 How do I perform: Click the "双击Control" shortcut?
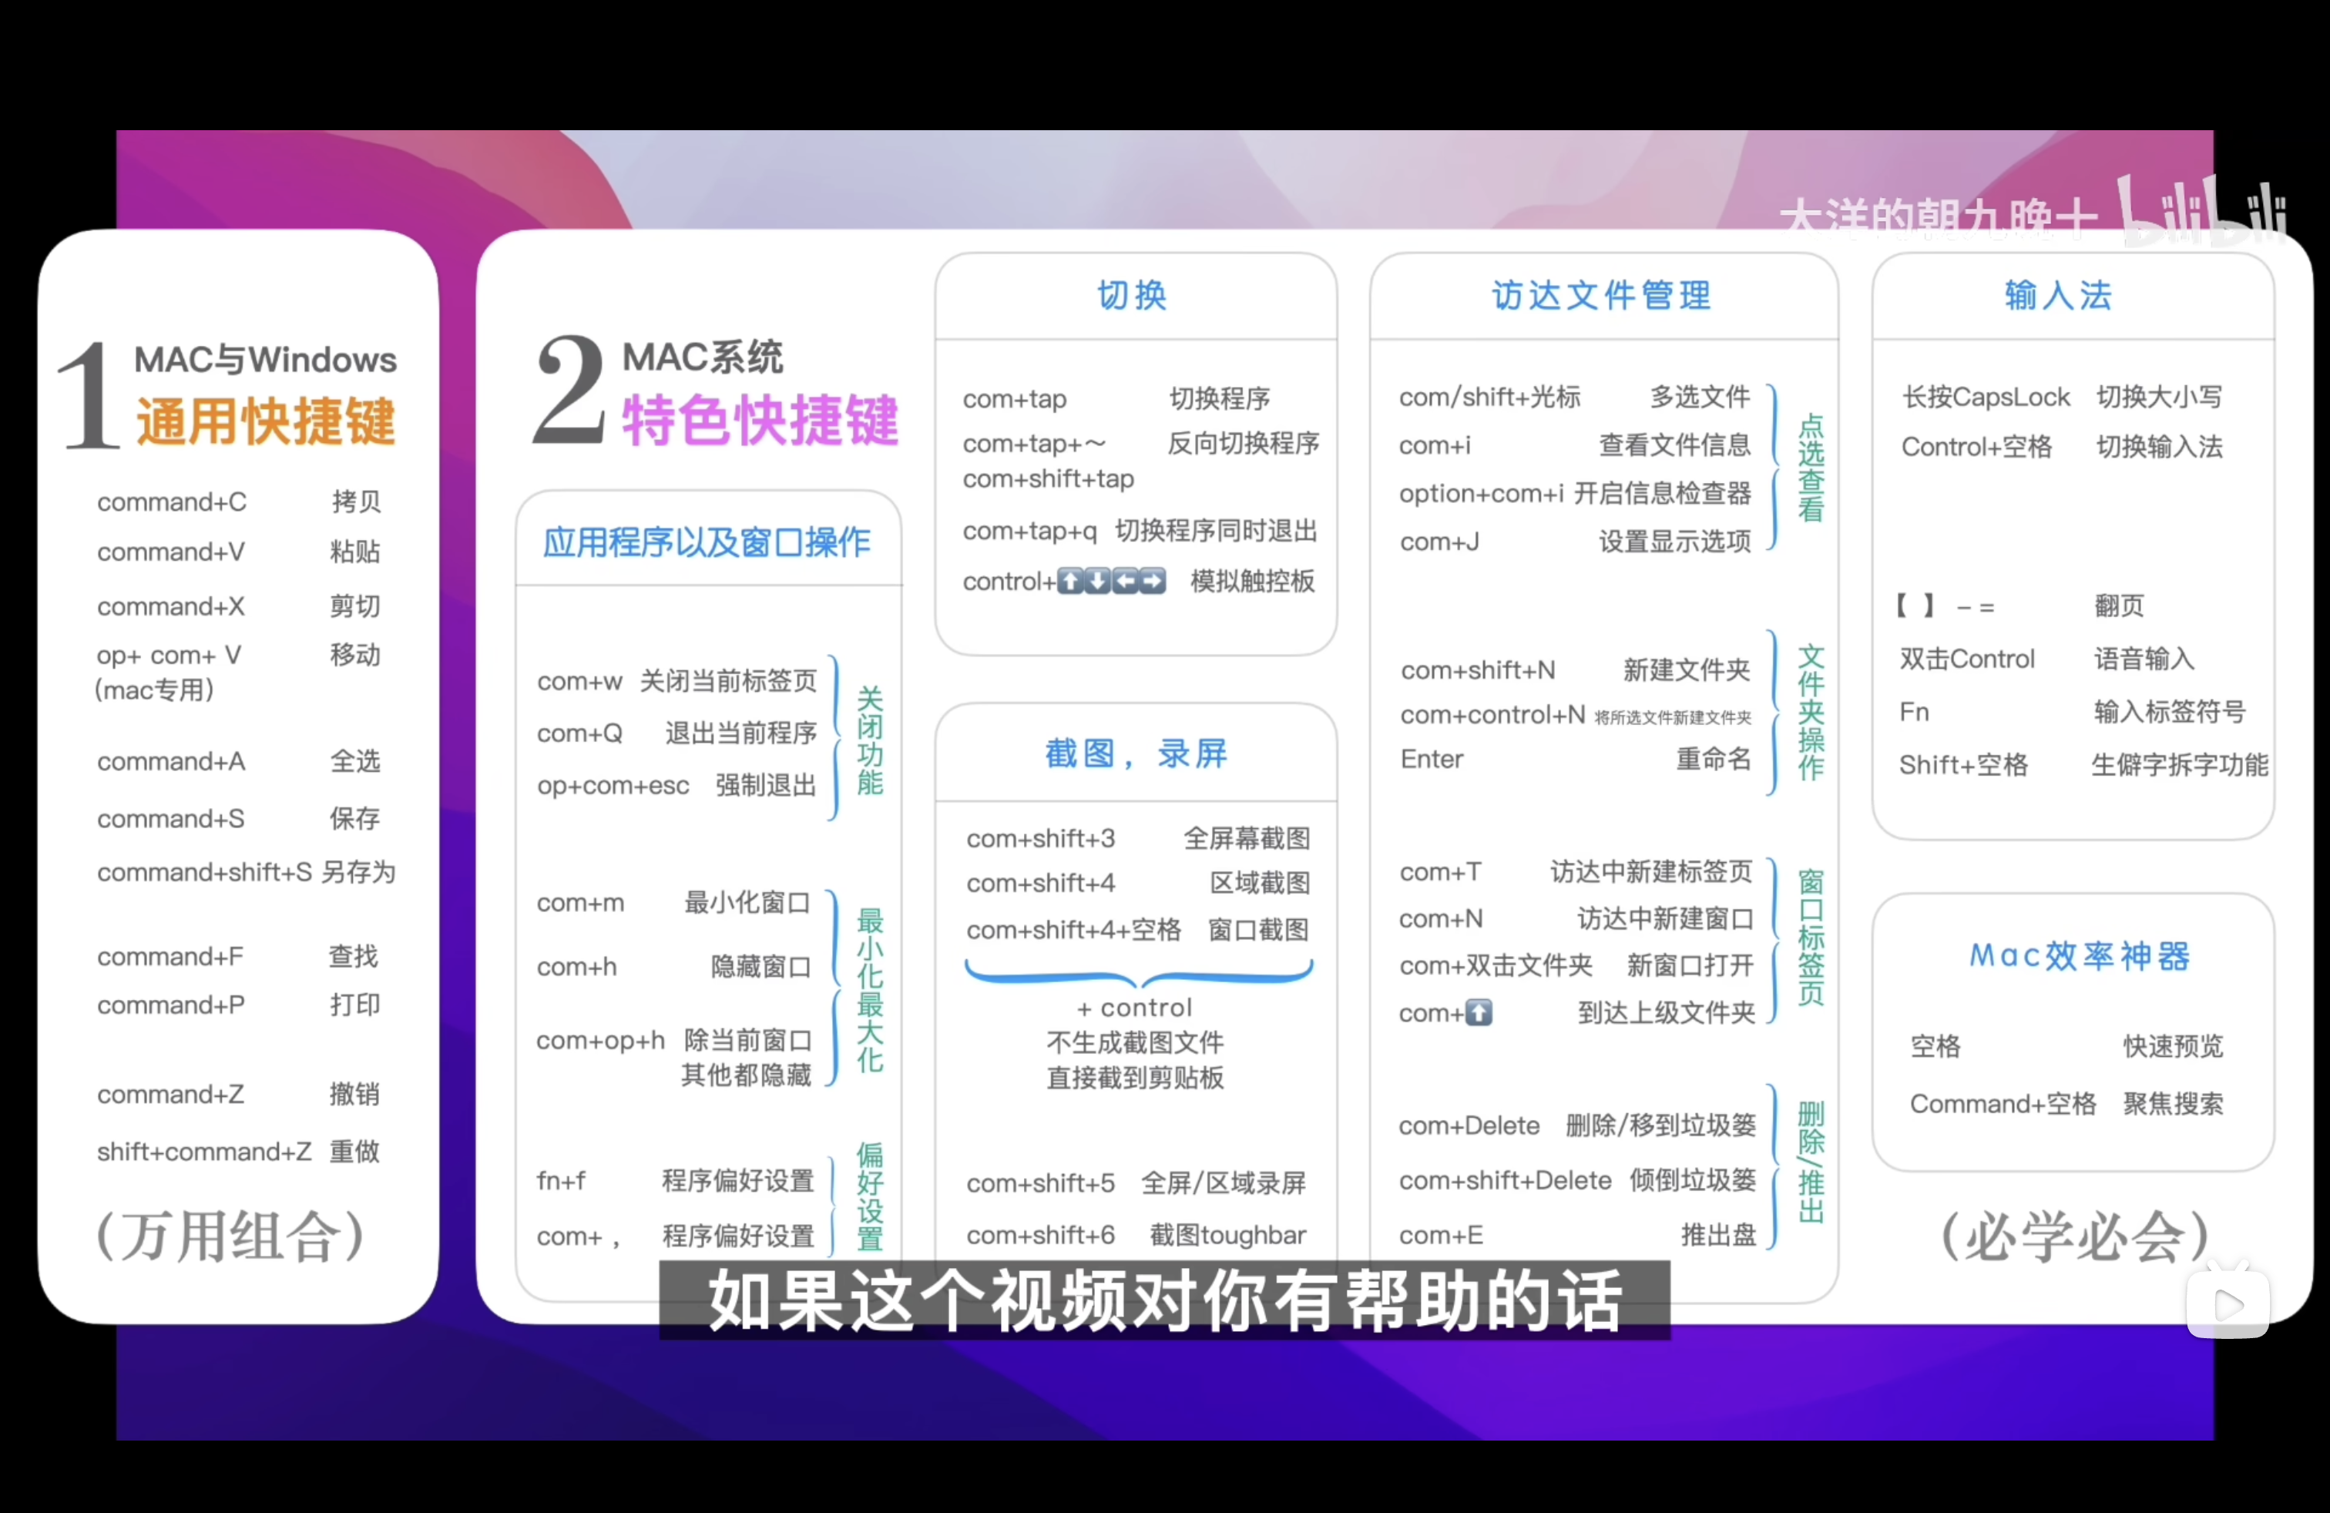click(x=1967, y=659)
